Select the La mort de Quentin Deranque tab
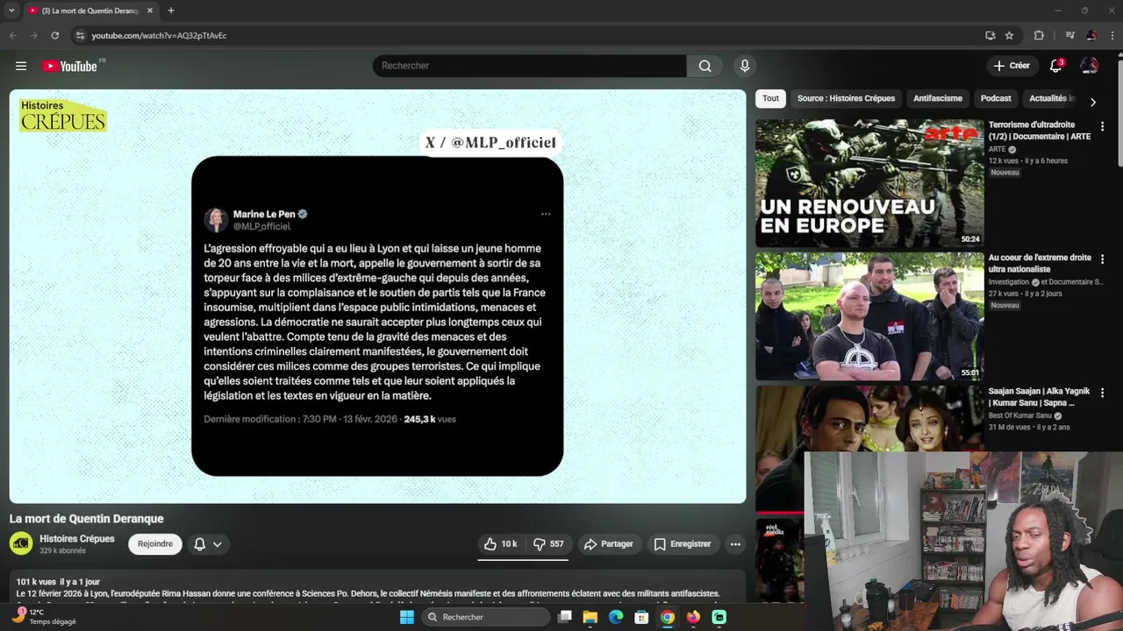The height and width of the screenshot is (631, 1123). [89, 11]
